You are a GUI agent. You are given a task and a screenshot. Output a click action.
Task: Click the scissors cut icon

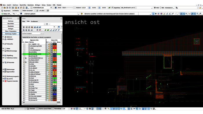[18, 8]
